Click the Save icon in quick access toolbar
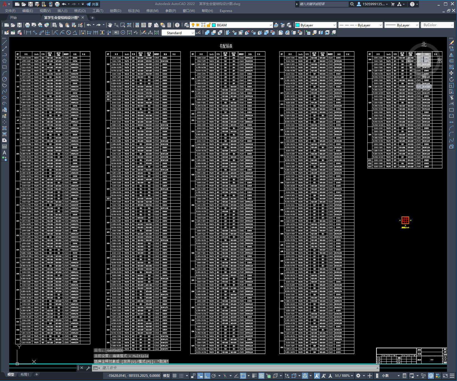 (30, 4)
